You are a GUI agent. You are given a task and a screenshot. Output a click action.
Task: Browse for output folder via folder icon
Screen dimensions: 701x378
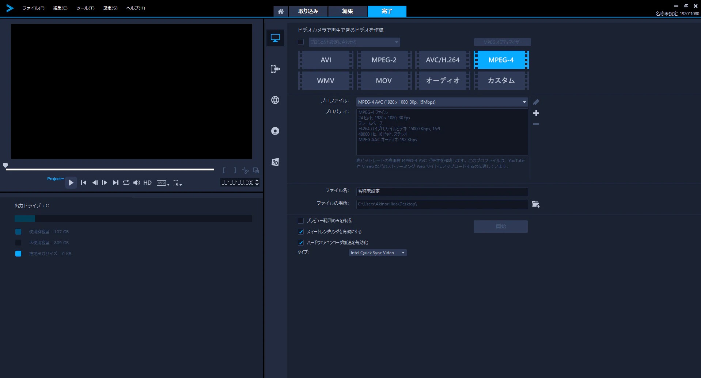(x=535, y=204)
